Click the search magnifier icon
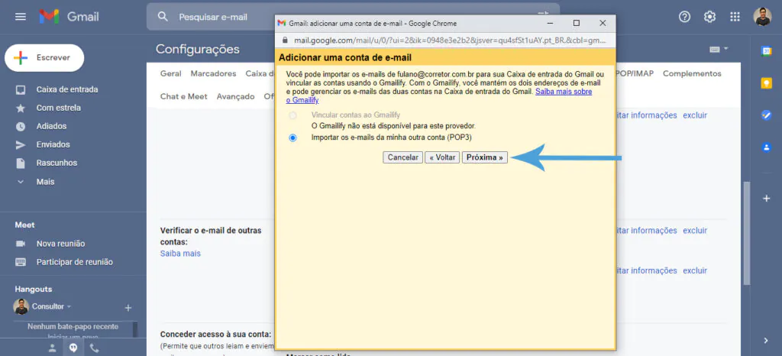 [163, 17]
